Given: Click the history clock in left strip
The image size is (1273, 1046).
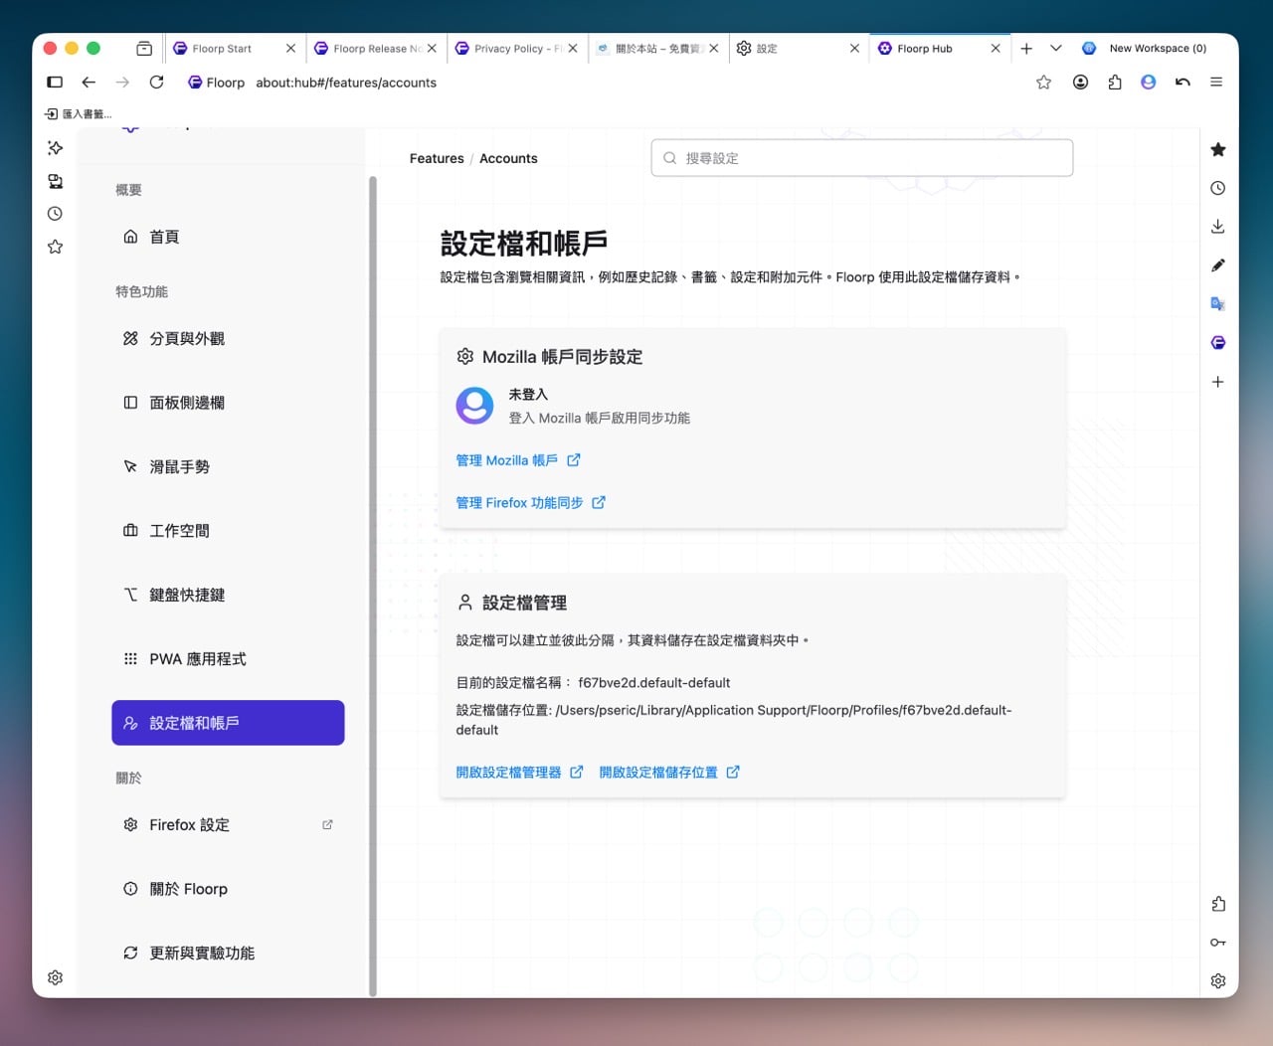Looking at the screenshot, I should [x=56, y=214].
